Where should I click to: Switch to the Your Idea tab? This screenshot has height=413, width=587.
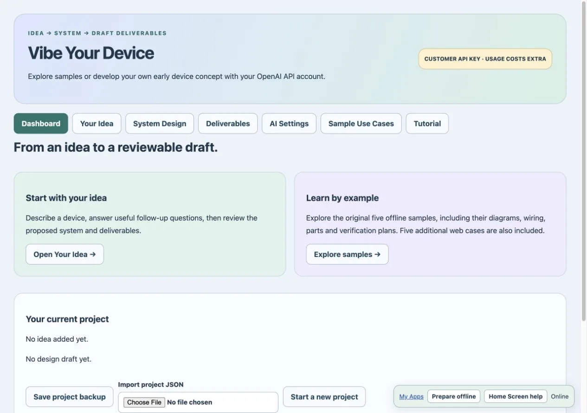(97, 124)
